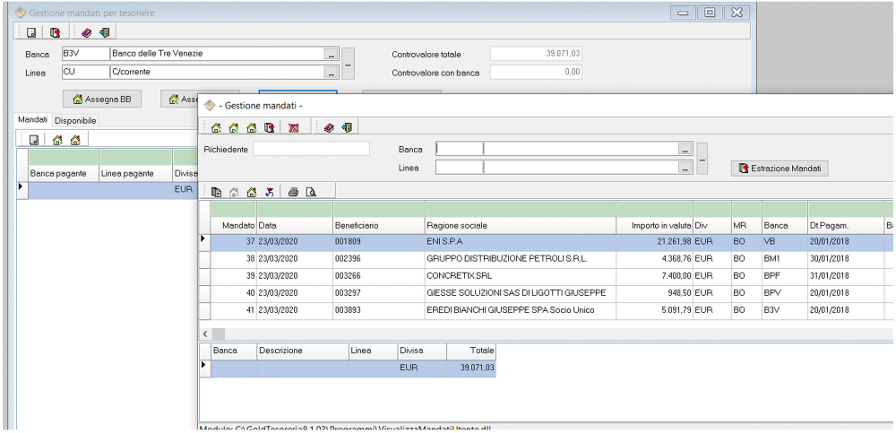
Task: Open the Linea lookup in Gestione mandati
Action: point(685,168)
